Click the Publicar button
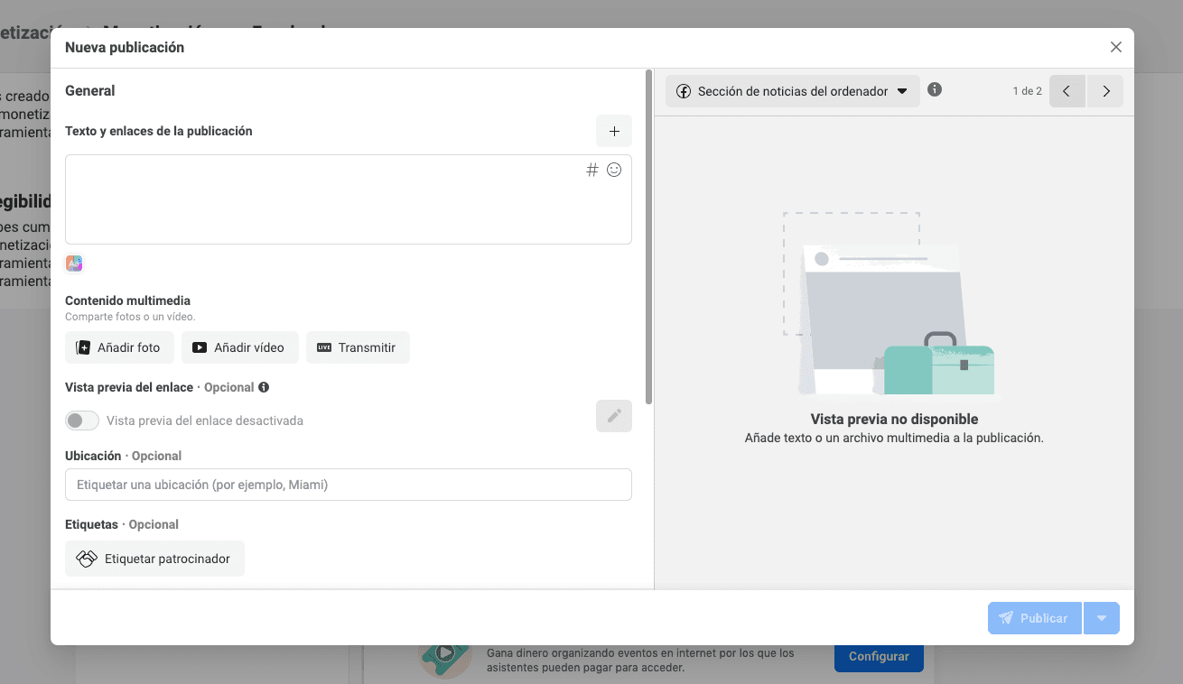The height and width of the screenshot is (684, 1183). [1034, 618]
